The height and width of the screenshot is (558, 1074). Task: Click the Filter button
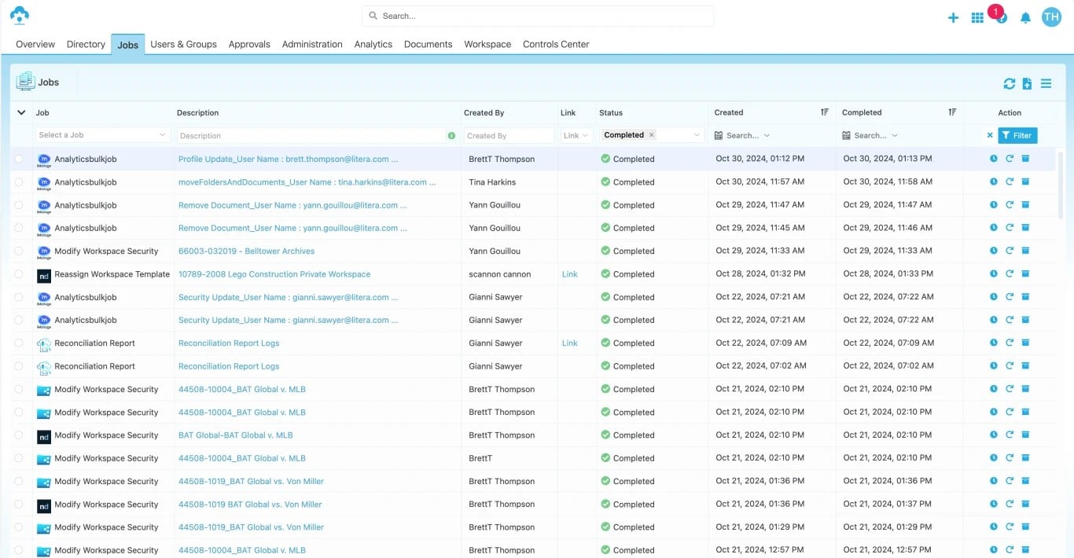(x=1017, y=135)
